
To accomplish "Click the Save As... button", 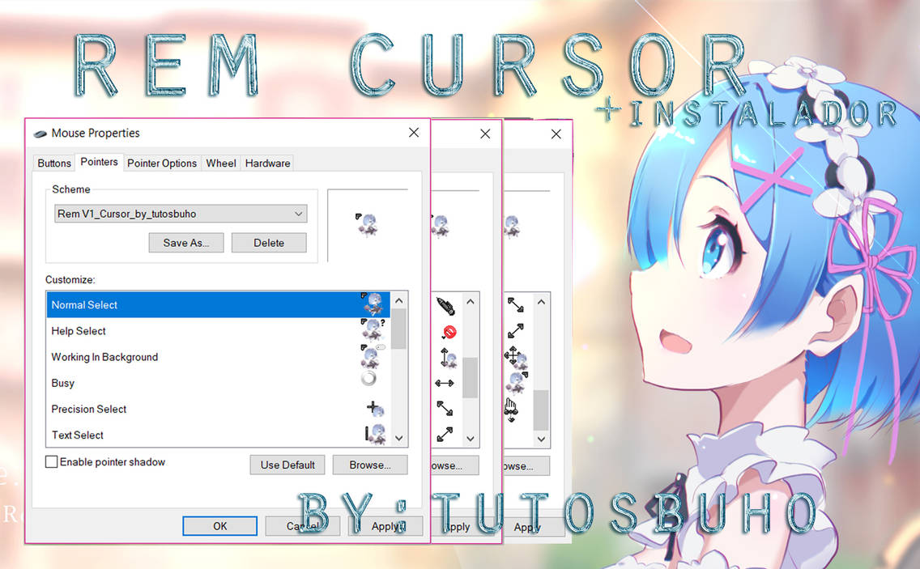I will 186,243.
